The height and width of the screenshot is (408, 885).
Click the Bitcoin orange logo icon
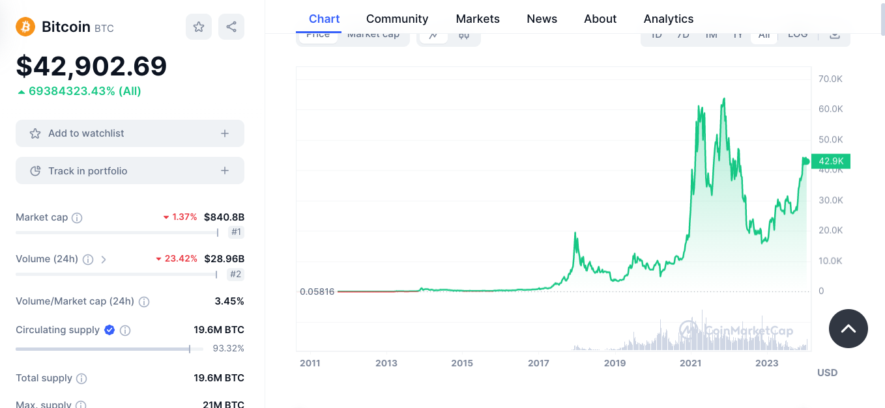[x=25, y=27]
